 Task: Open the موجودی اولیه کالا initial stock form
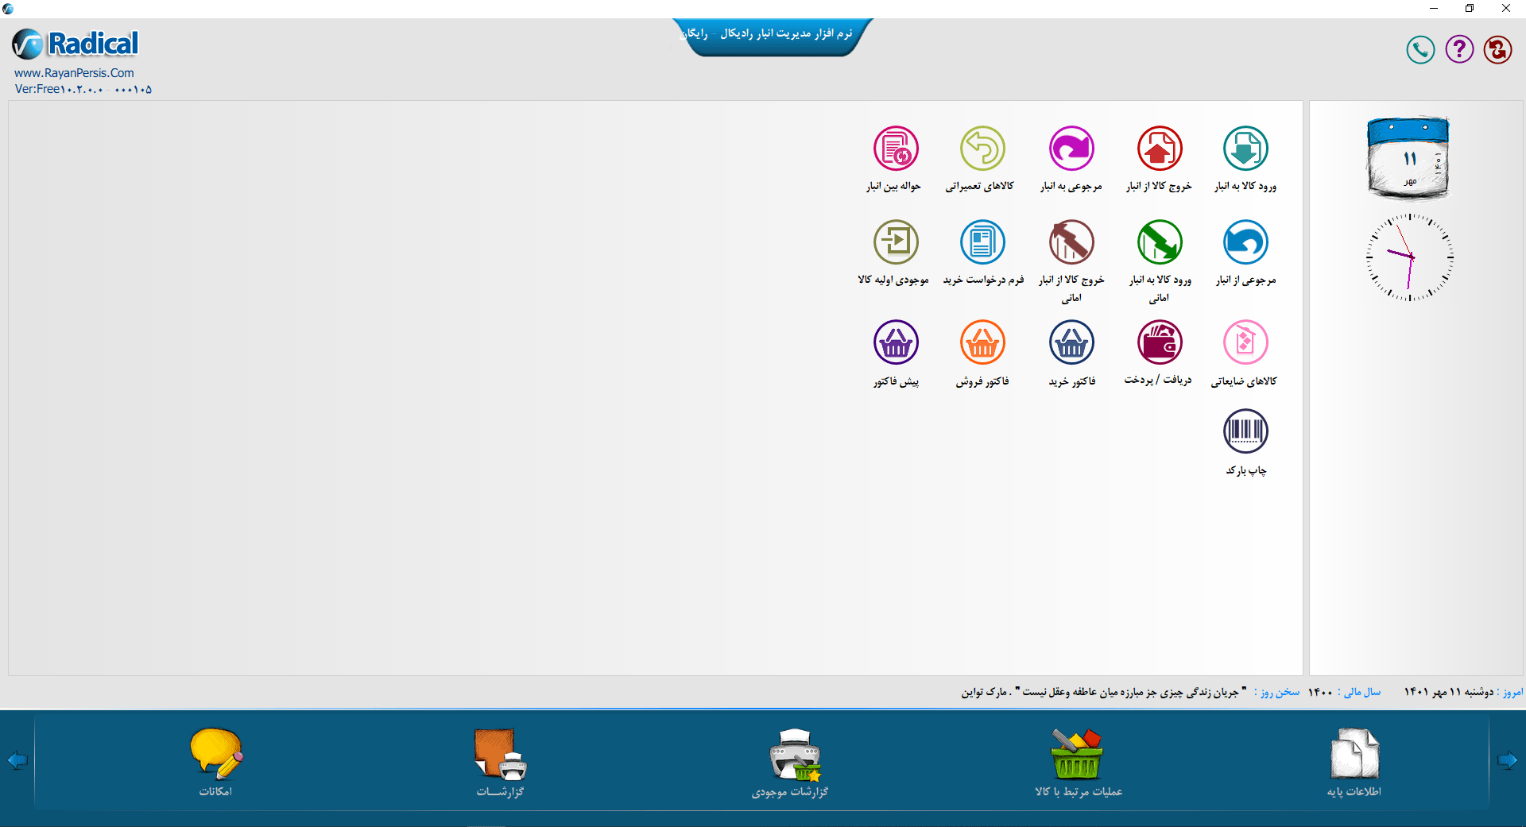pyautogui.click(x=897, y=242)
